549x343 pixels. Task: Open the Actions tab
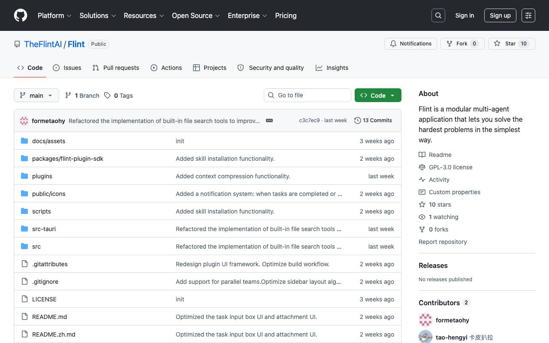click(x=166, y=68)
